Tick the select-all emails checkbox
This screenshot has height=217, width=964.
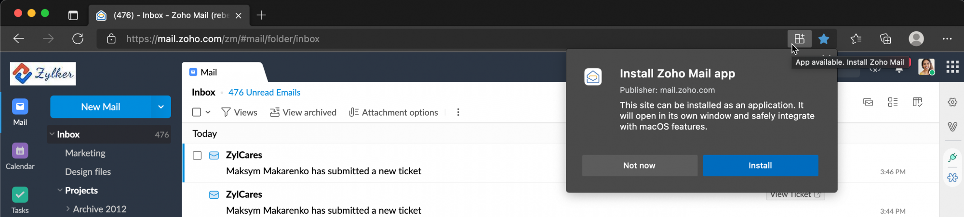click(197, 112)
